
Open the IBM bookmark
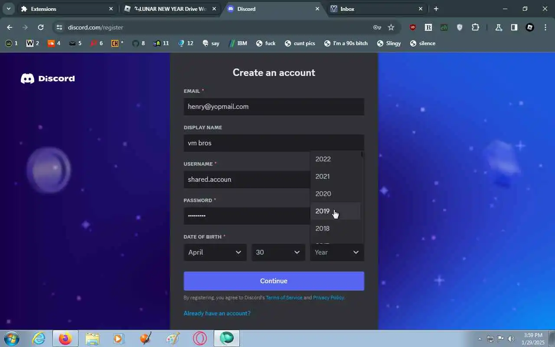(237, 43)
